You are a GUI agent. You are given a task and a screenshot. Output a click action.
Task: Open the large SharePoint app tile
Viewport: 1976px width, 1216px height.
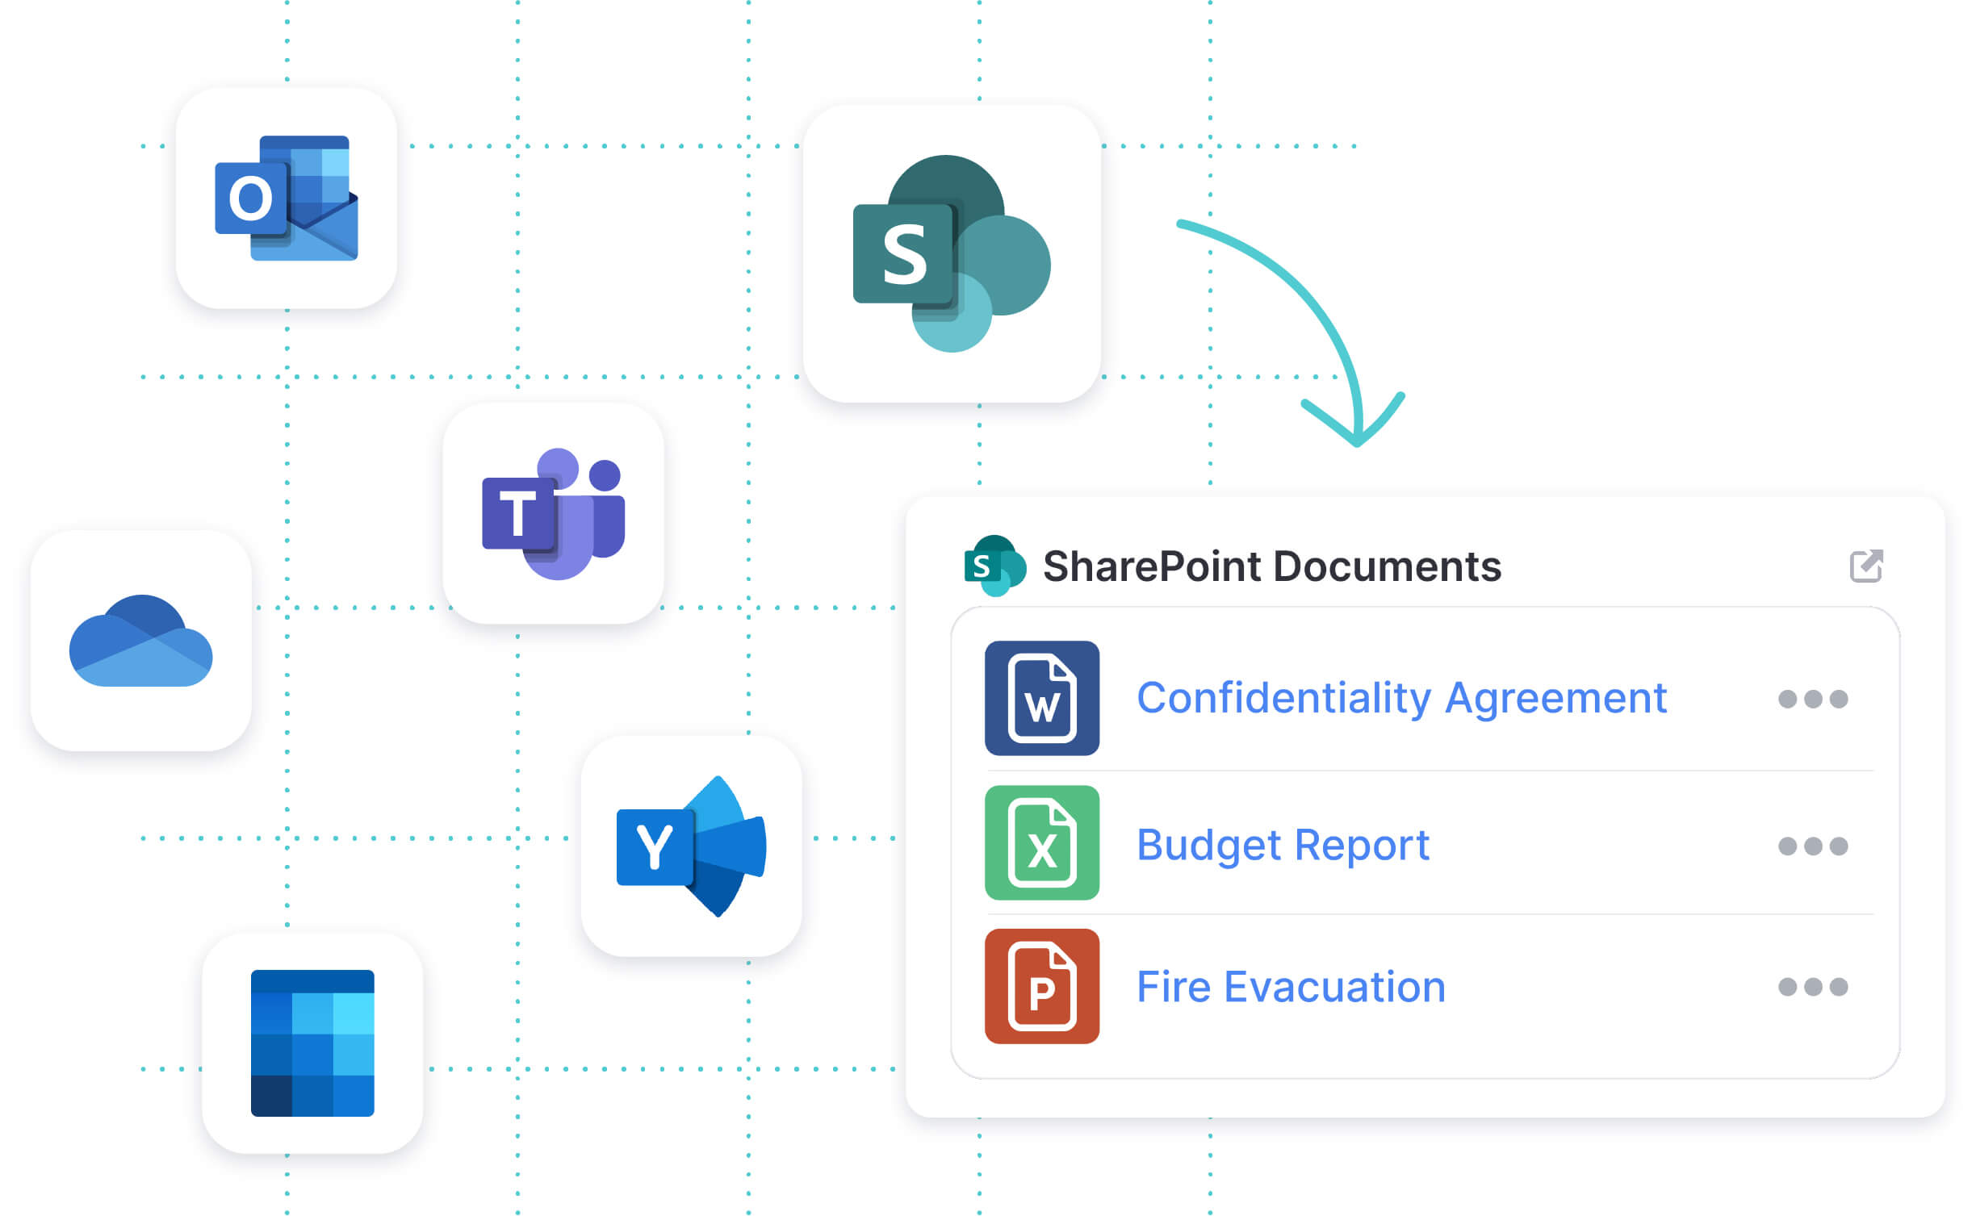[952, 253]
